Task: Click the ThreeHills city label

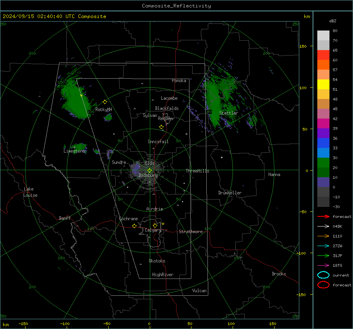Action: [197, 171]
